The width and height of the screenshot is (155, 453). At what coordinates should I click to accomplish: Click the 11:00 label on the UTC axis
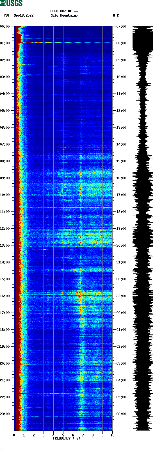tap(121, 94)
